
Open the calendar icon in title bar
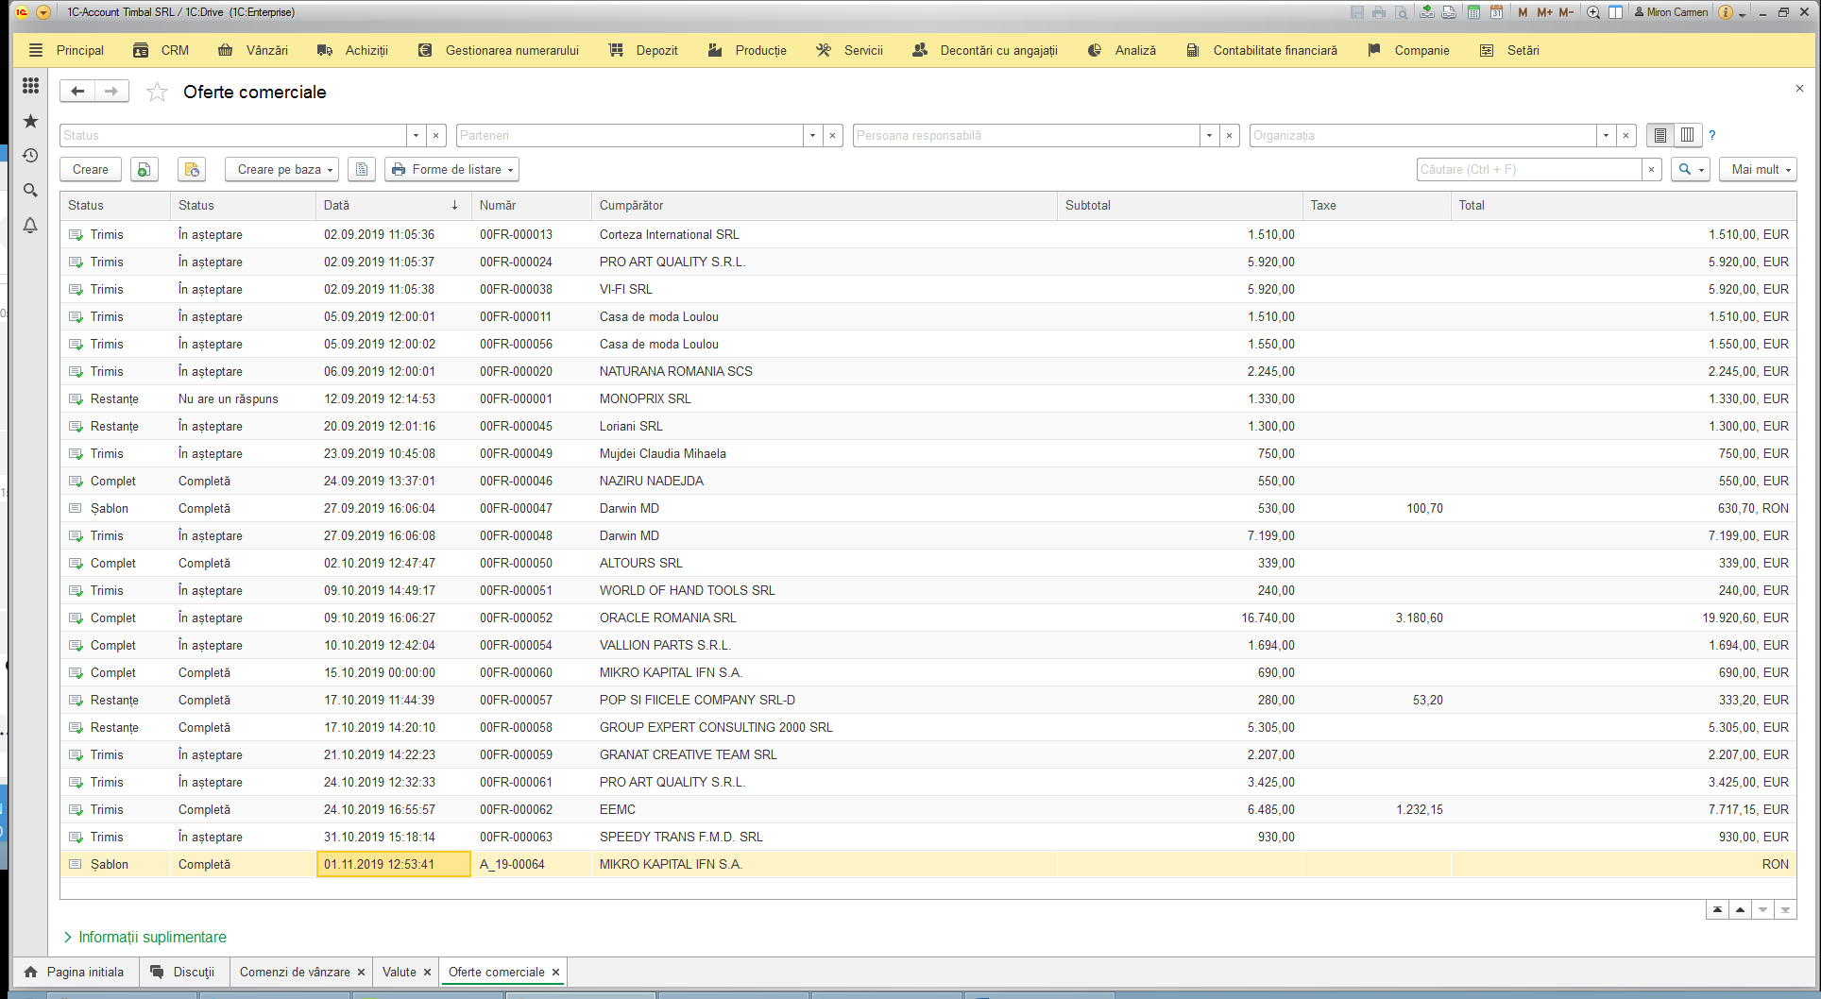(x=1497, y=12)
